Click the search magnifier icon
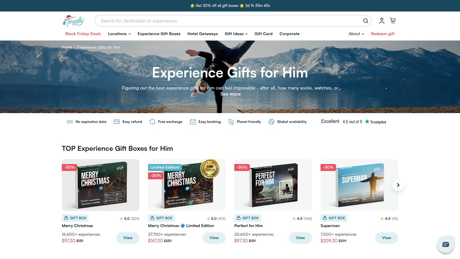Image resolution: width=460 pixels, height=259 pixels. click(365, 21)
